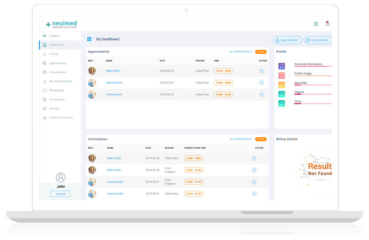Click the red Profile Image refresh icon
The image size is (369, 240).
282,75
